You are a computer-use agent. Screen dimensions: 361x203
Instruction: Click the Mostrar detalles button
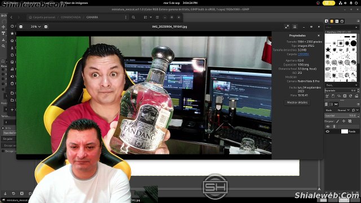pos(297,103)
